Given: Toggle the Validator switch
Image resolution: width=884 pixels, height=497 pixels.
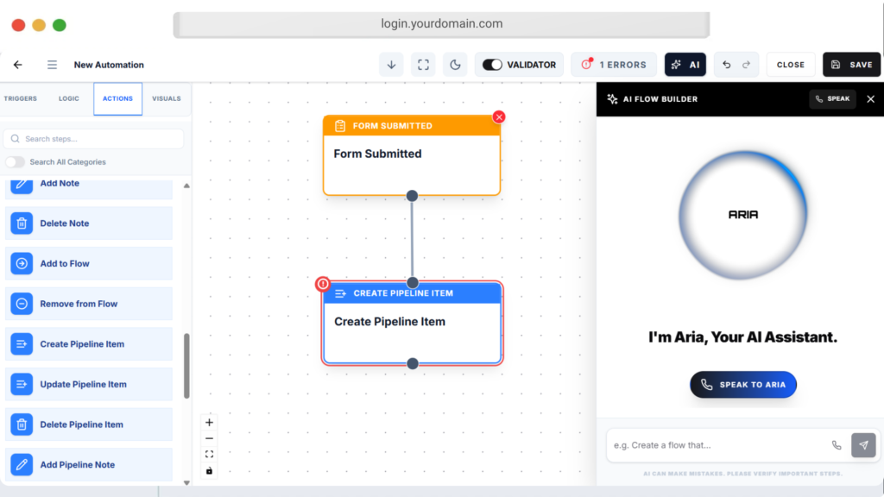Looking at the screenshot, I should coord(492,65).
